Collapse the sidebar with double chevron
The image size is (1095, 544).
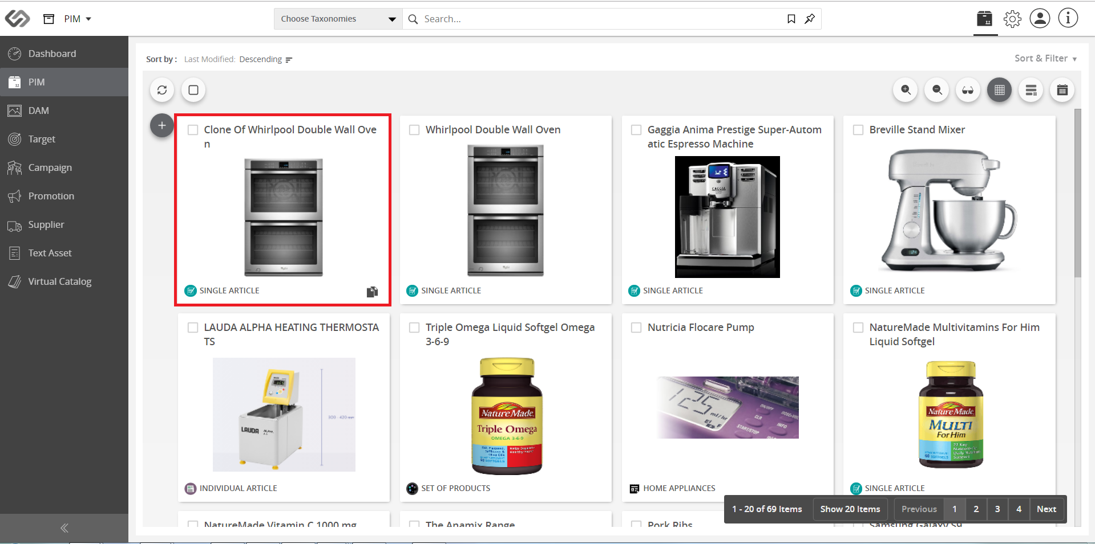coord(64,528)
